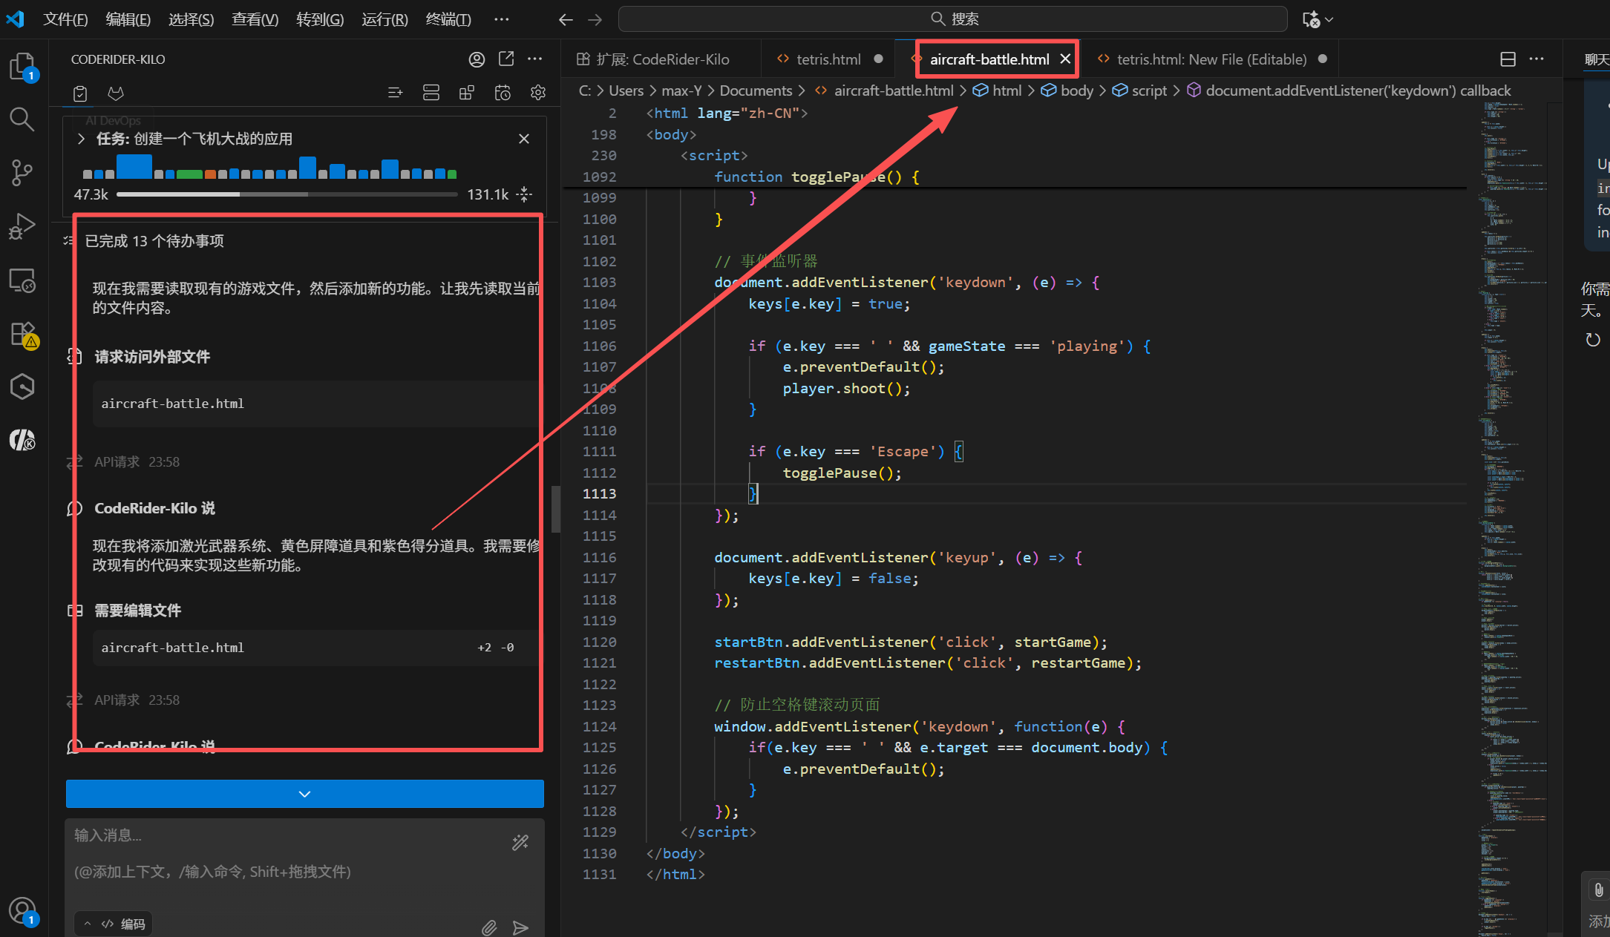
Task: Expand the 任务 task header chevron
Action: pos(81,139)
